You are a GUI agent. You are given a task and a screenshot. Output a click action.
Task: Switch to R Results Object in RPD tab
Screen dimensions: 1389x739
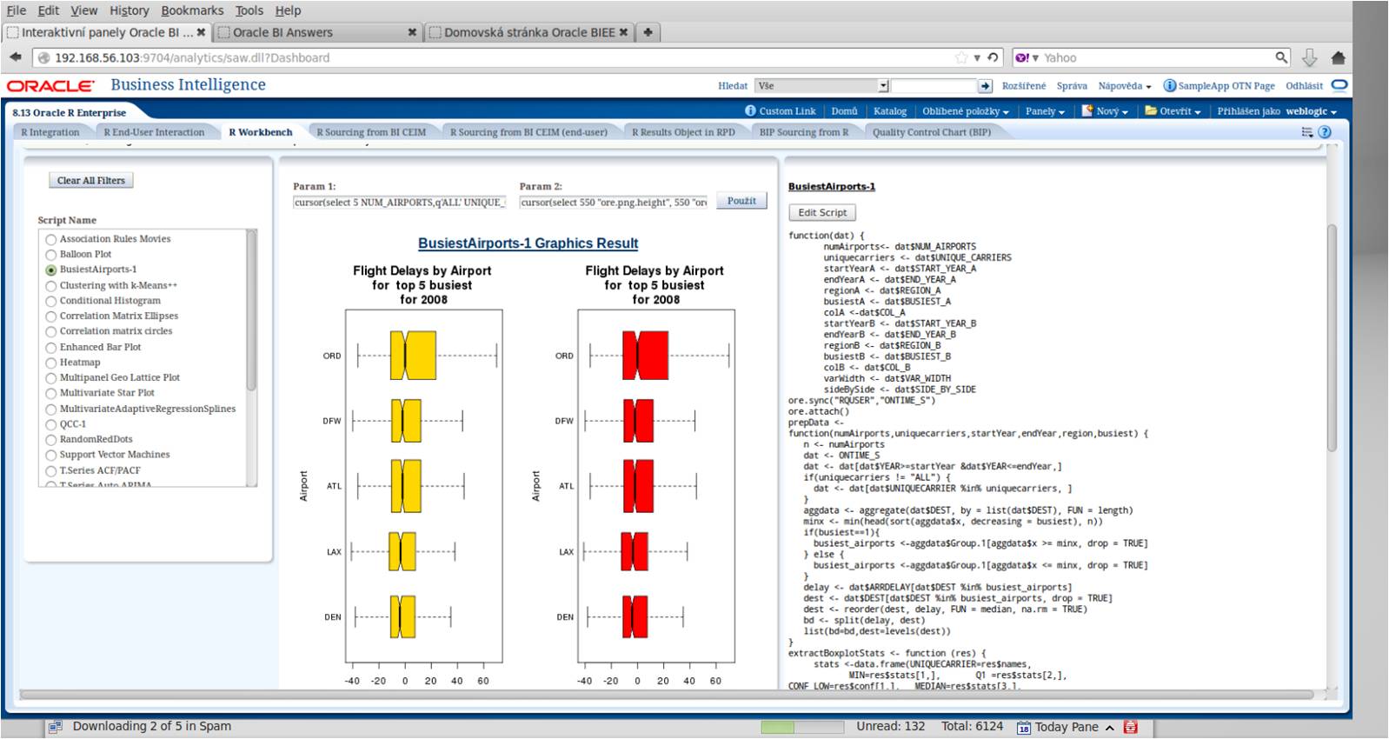point(683,132)
